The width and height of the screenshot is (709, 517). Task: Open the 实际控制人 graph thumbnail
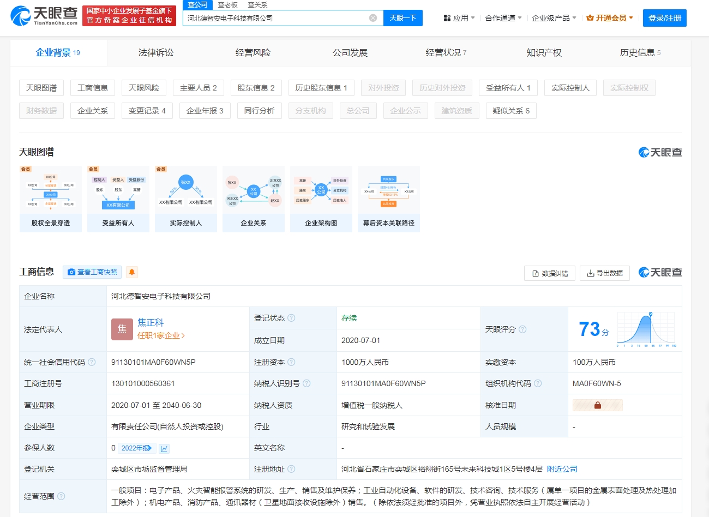point(186,199)
